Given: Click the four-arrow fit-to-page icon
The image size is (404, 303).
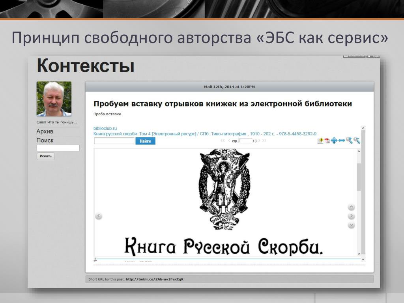Looking at the screenshot, I should coord(334,140).
